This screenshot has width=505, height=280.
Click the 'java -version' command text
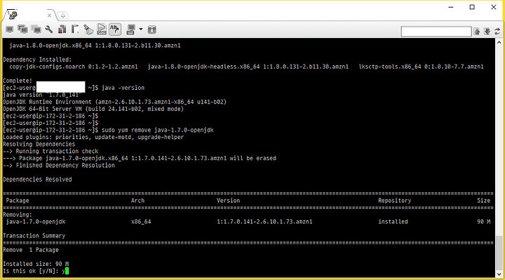(x=123, y=88)
